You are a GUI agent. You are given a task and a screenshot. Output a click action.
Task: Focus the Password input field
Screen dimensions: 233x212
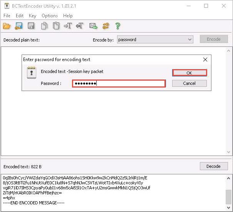[119, 83]
